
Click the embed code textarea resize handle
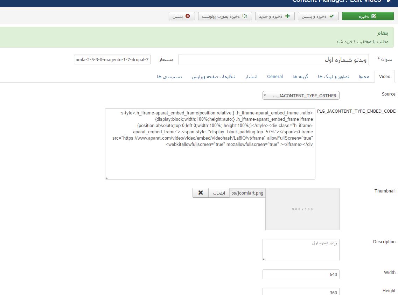[107, 177]
